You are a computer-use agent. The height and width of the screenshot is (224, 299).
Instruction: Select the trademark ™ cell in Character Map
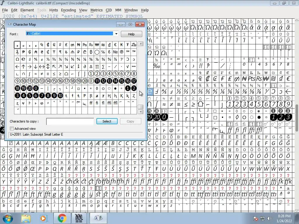(134, 52)
